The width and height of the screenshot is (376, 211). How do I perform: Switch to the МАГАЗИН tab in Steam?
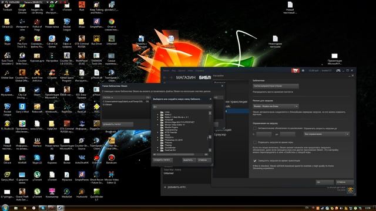[186, 77]
